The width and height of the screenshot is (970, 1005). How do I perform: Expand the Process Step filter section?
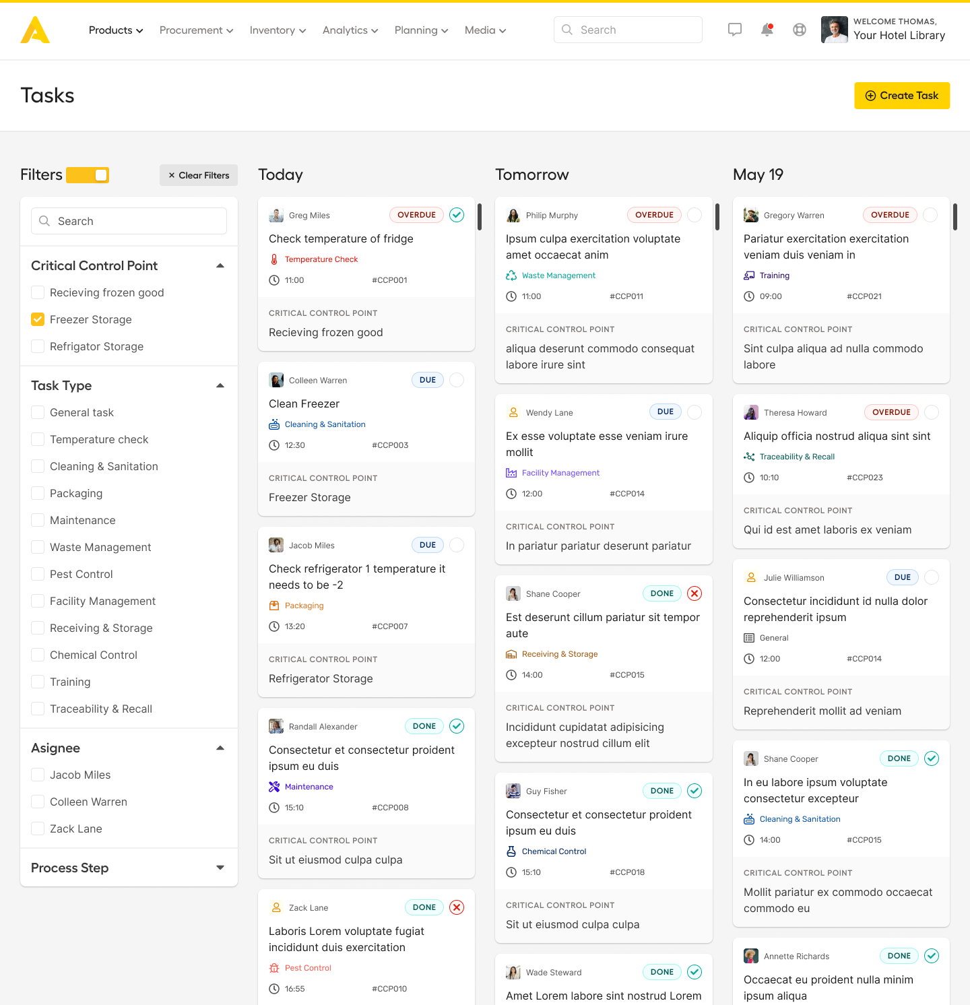[x=220, y=868]
